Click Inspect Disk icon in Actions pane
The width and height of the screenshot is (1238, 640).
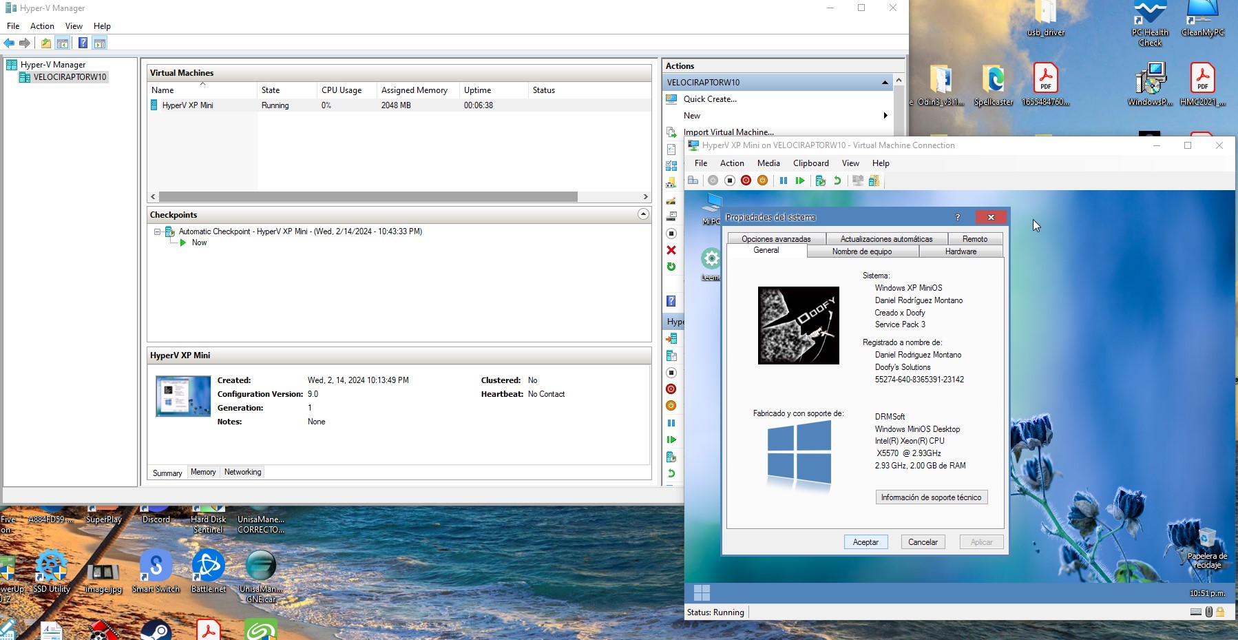[x=671, y=216]
